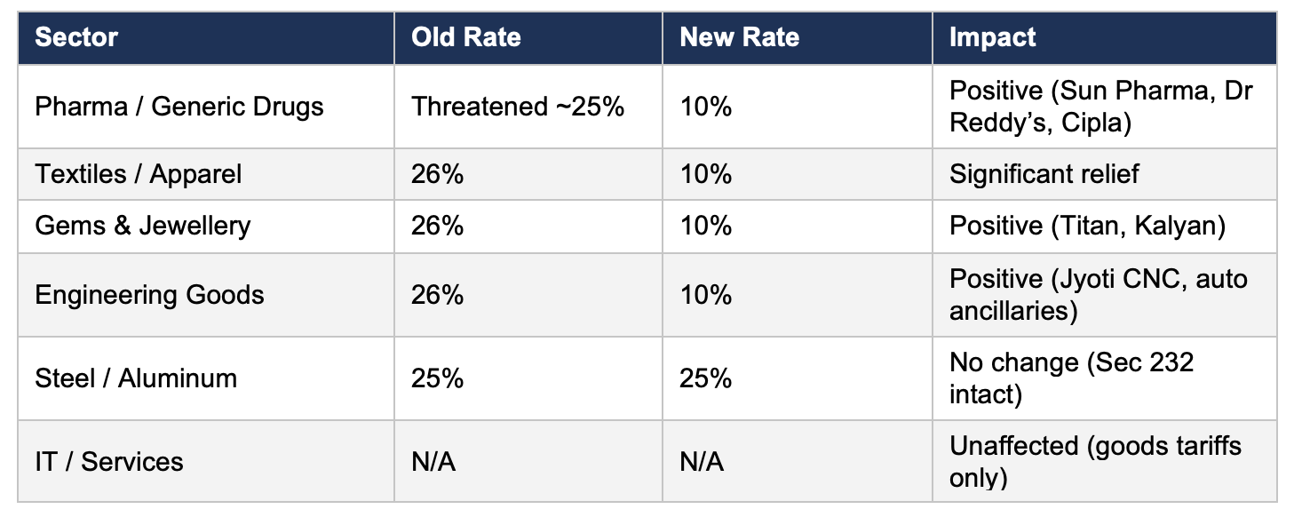
Task: Click the Sector column header
Action: [x=76, y=37]
